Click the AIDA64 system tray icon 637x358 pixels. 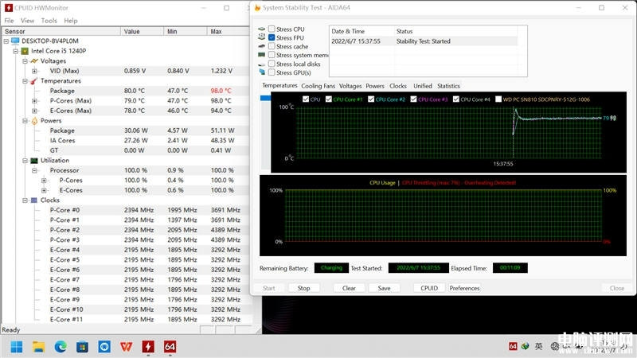click(x=513, y=346)
